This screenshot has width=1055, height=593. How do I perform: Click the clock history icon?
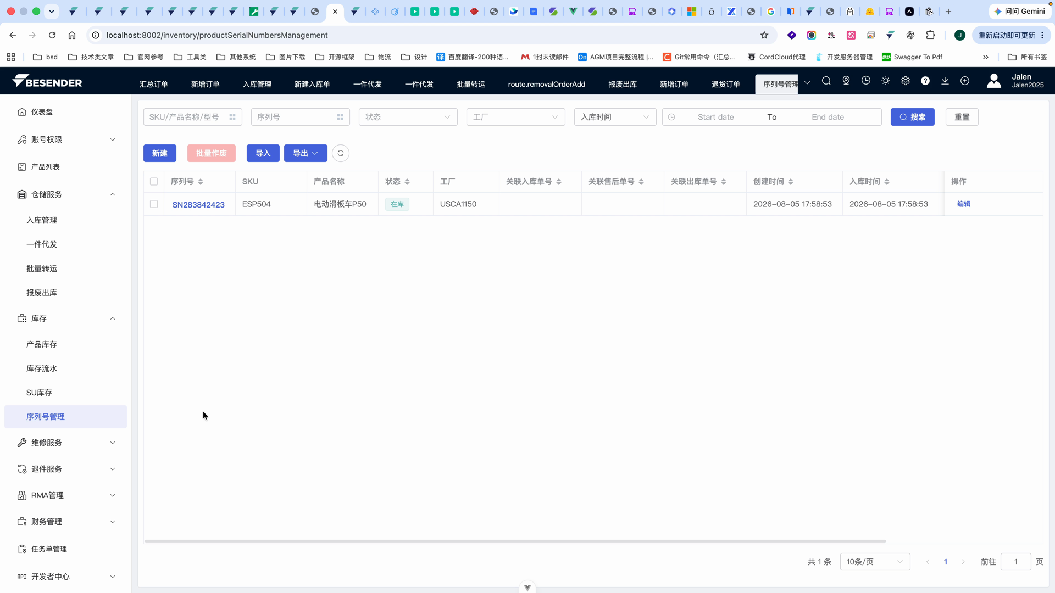(866, 81)
